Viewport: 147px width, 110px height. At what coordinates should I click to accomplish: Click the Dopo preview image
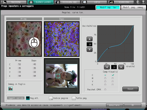point(62,39)
